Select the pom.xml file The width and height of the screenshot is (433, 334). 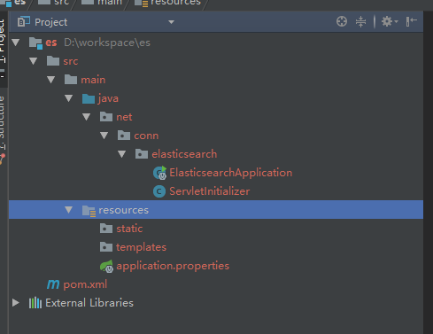click(x=85, y=284)
